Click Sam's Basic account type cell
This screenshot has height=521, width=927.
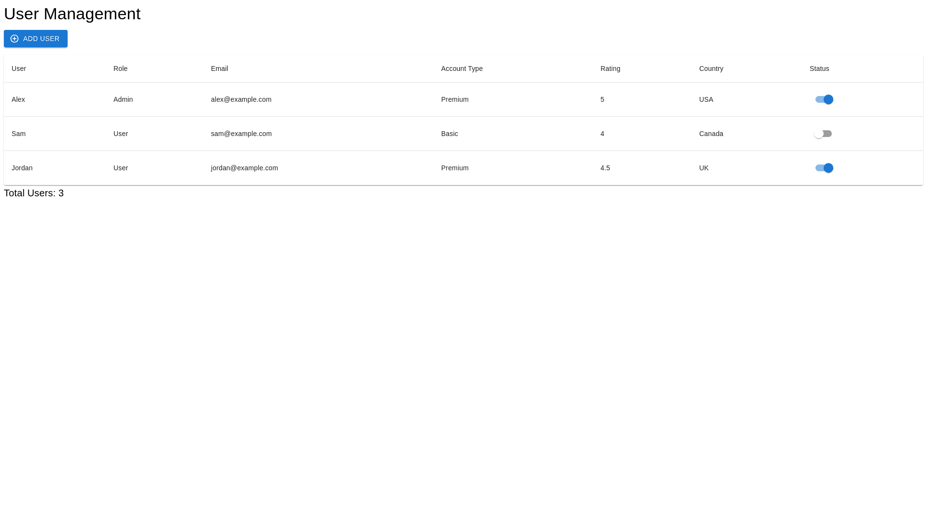pos(449,134)
